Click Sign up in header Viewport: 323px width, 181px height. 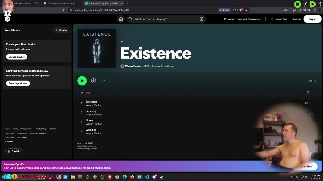point(297,19)
